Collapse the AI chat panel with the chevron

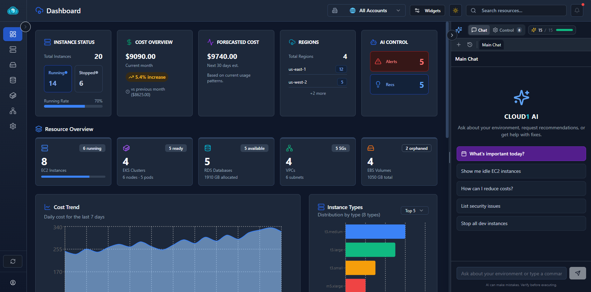(x=452, y=35)
